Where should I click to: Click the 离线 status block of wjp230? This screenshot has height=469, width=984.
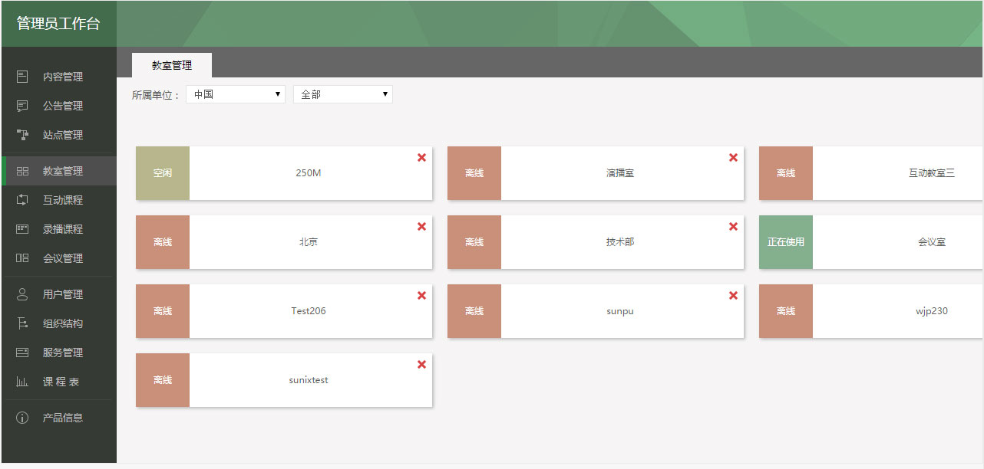[786, 311]
